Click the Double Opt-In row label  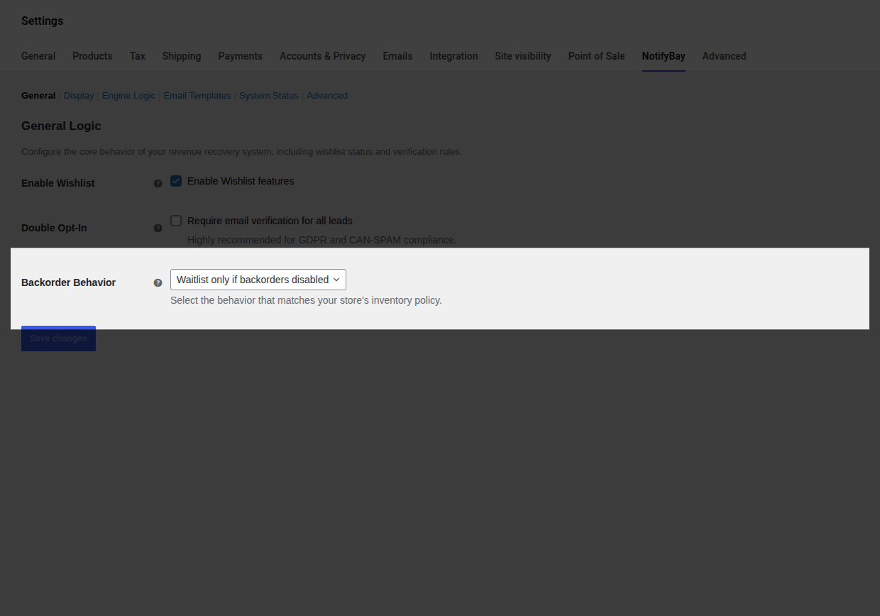tap(54, 228)
